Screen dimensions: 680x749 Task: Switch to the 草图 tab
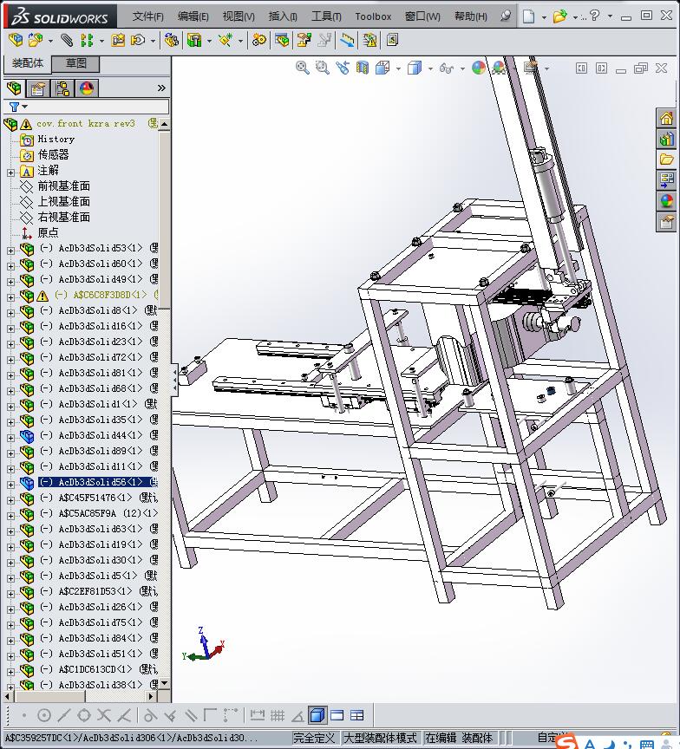pos(75,63)
